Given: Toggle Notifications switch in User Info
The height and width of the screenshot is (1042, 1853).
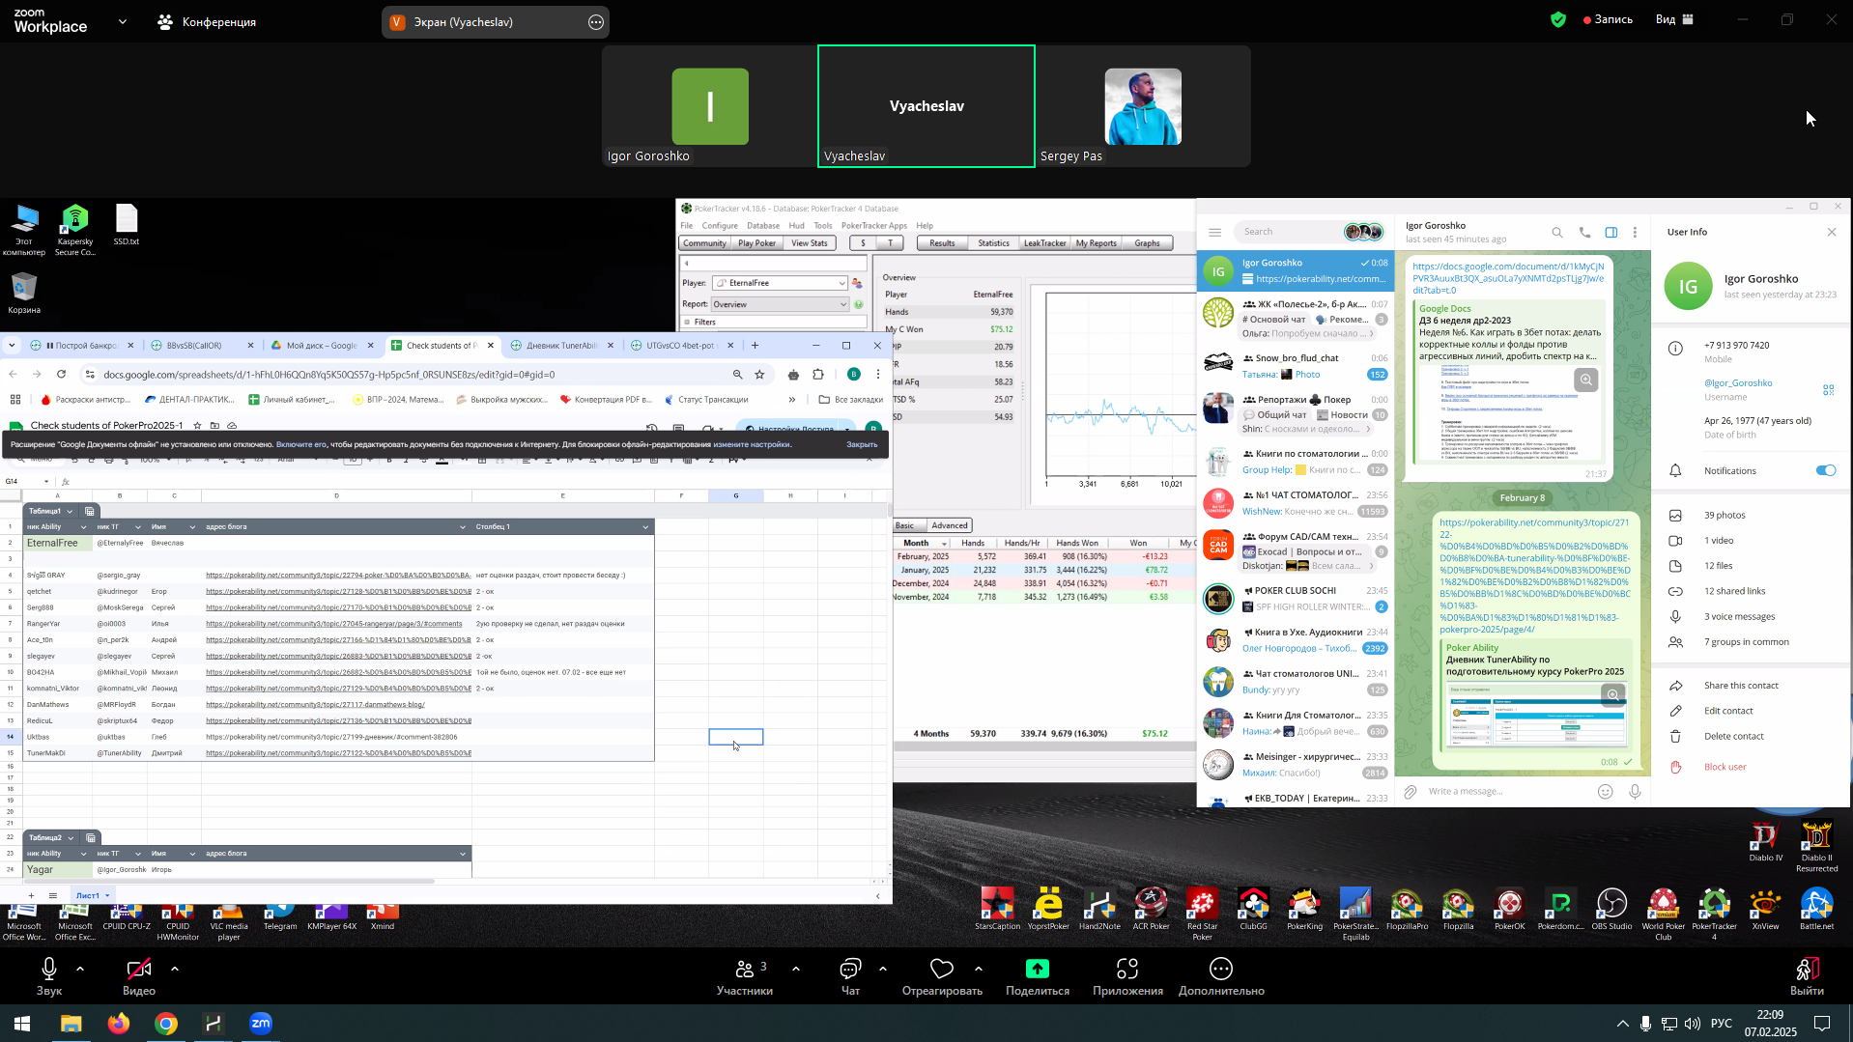Looking at the screenshot, I should [1825, 470].
